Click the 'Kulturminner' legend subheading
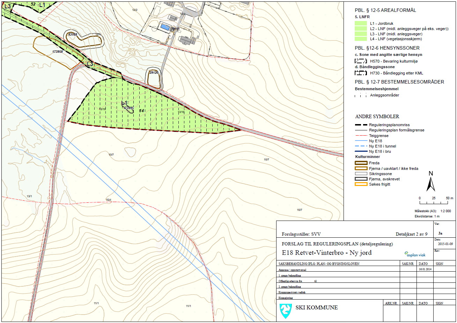Viewport: 457px width, 323px height. [367, 157]
